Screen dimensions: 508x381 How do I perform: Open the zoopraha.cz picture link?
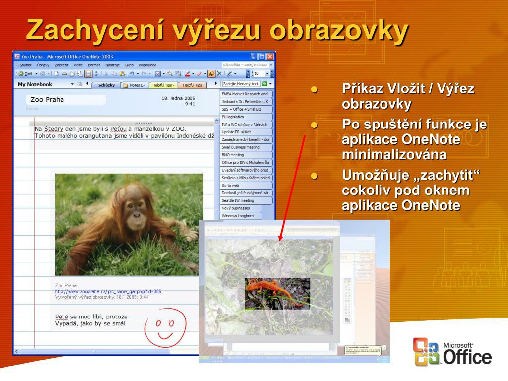pos(108,291)
